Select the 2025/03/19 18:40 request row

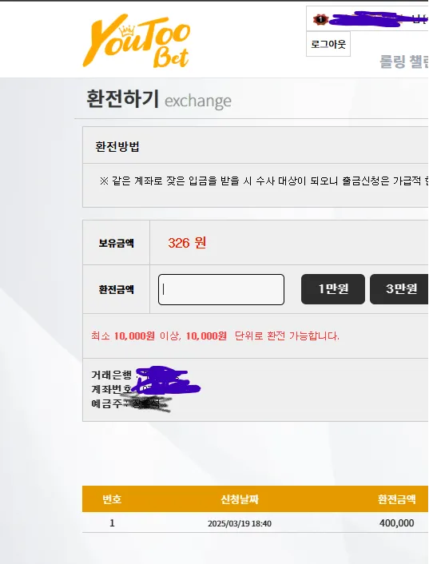point(255,522)
